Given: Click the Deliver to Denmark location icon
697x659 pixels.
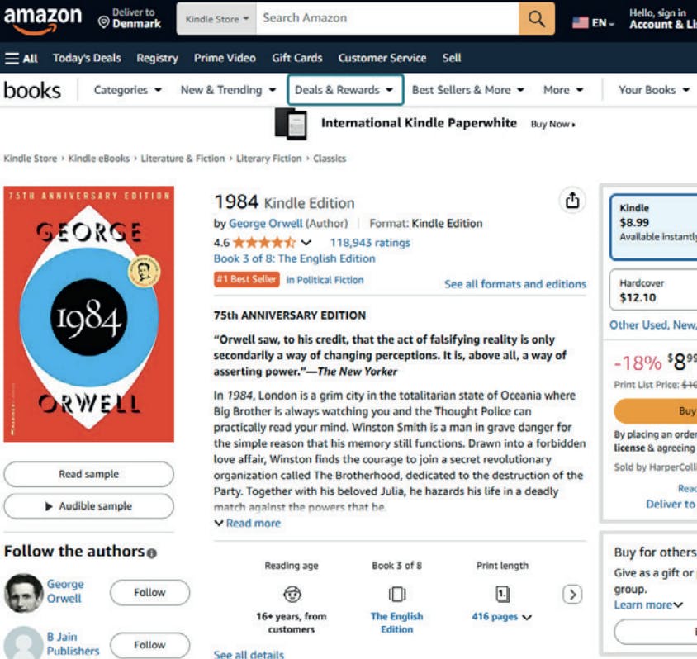Looking at the screenshot, I should point(103,22).
